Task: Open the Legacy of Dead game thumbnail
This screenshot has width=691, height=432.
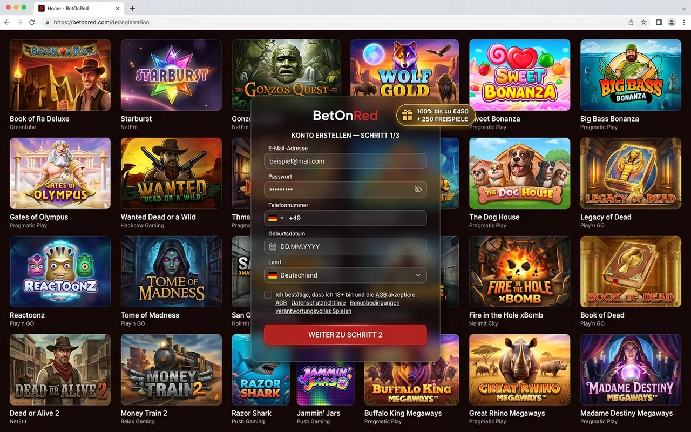Action: click(x=631, y=173)
